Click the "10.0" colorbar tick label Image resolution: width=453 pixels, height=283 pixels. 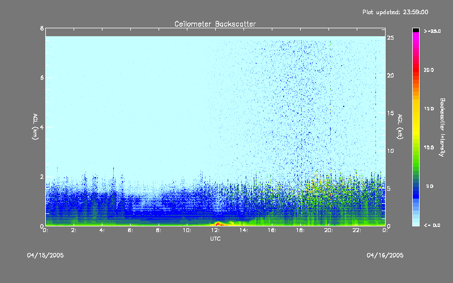(x=429, y=147)
